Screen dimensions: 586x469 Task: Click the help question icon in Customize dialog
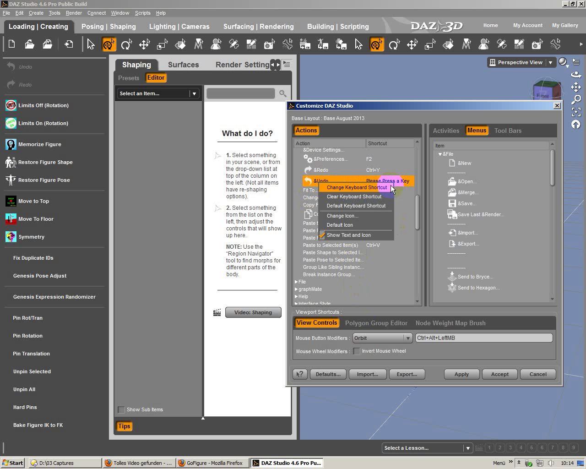[x=300, y=374]
